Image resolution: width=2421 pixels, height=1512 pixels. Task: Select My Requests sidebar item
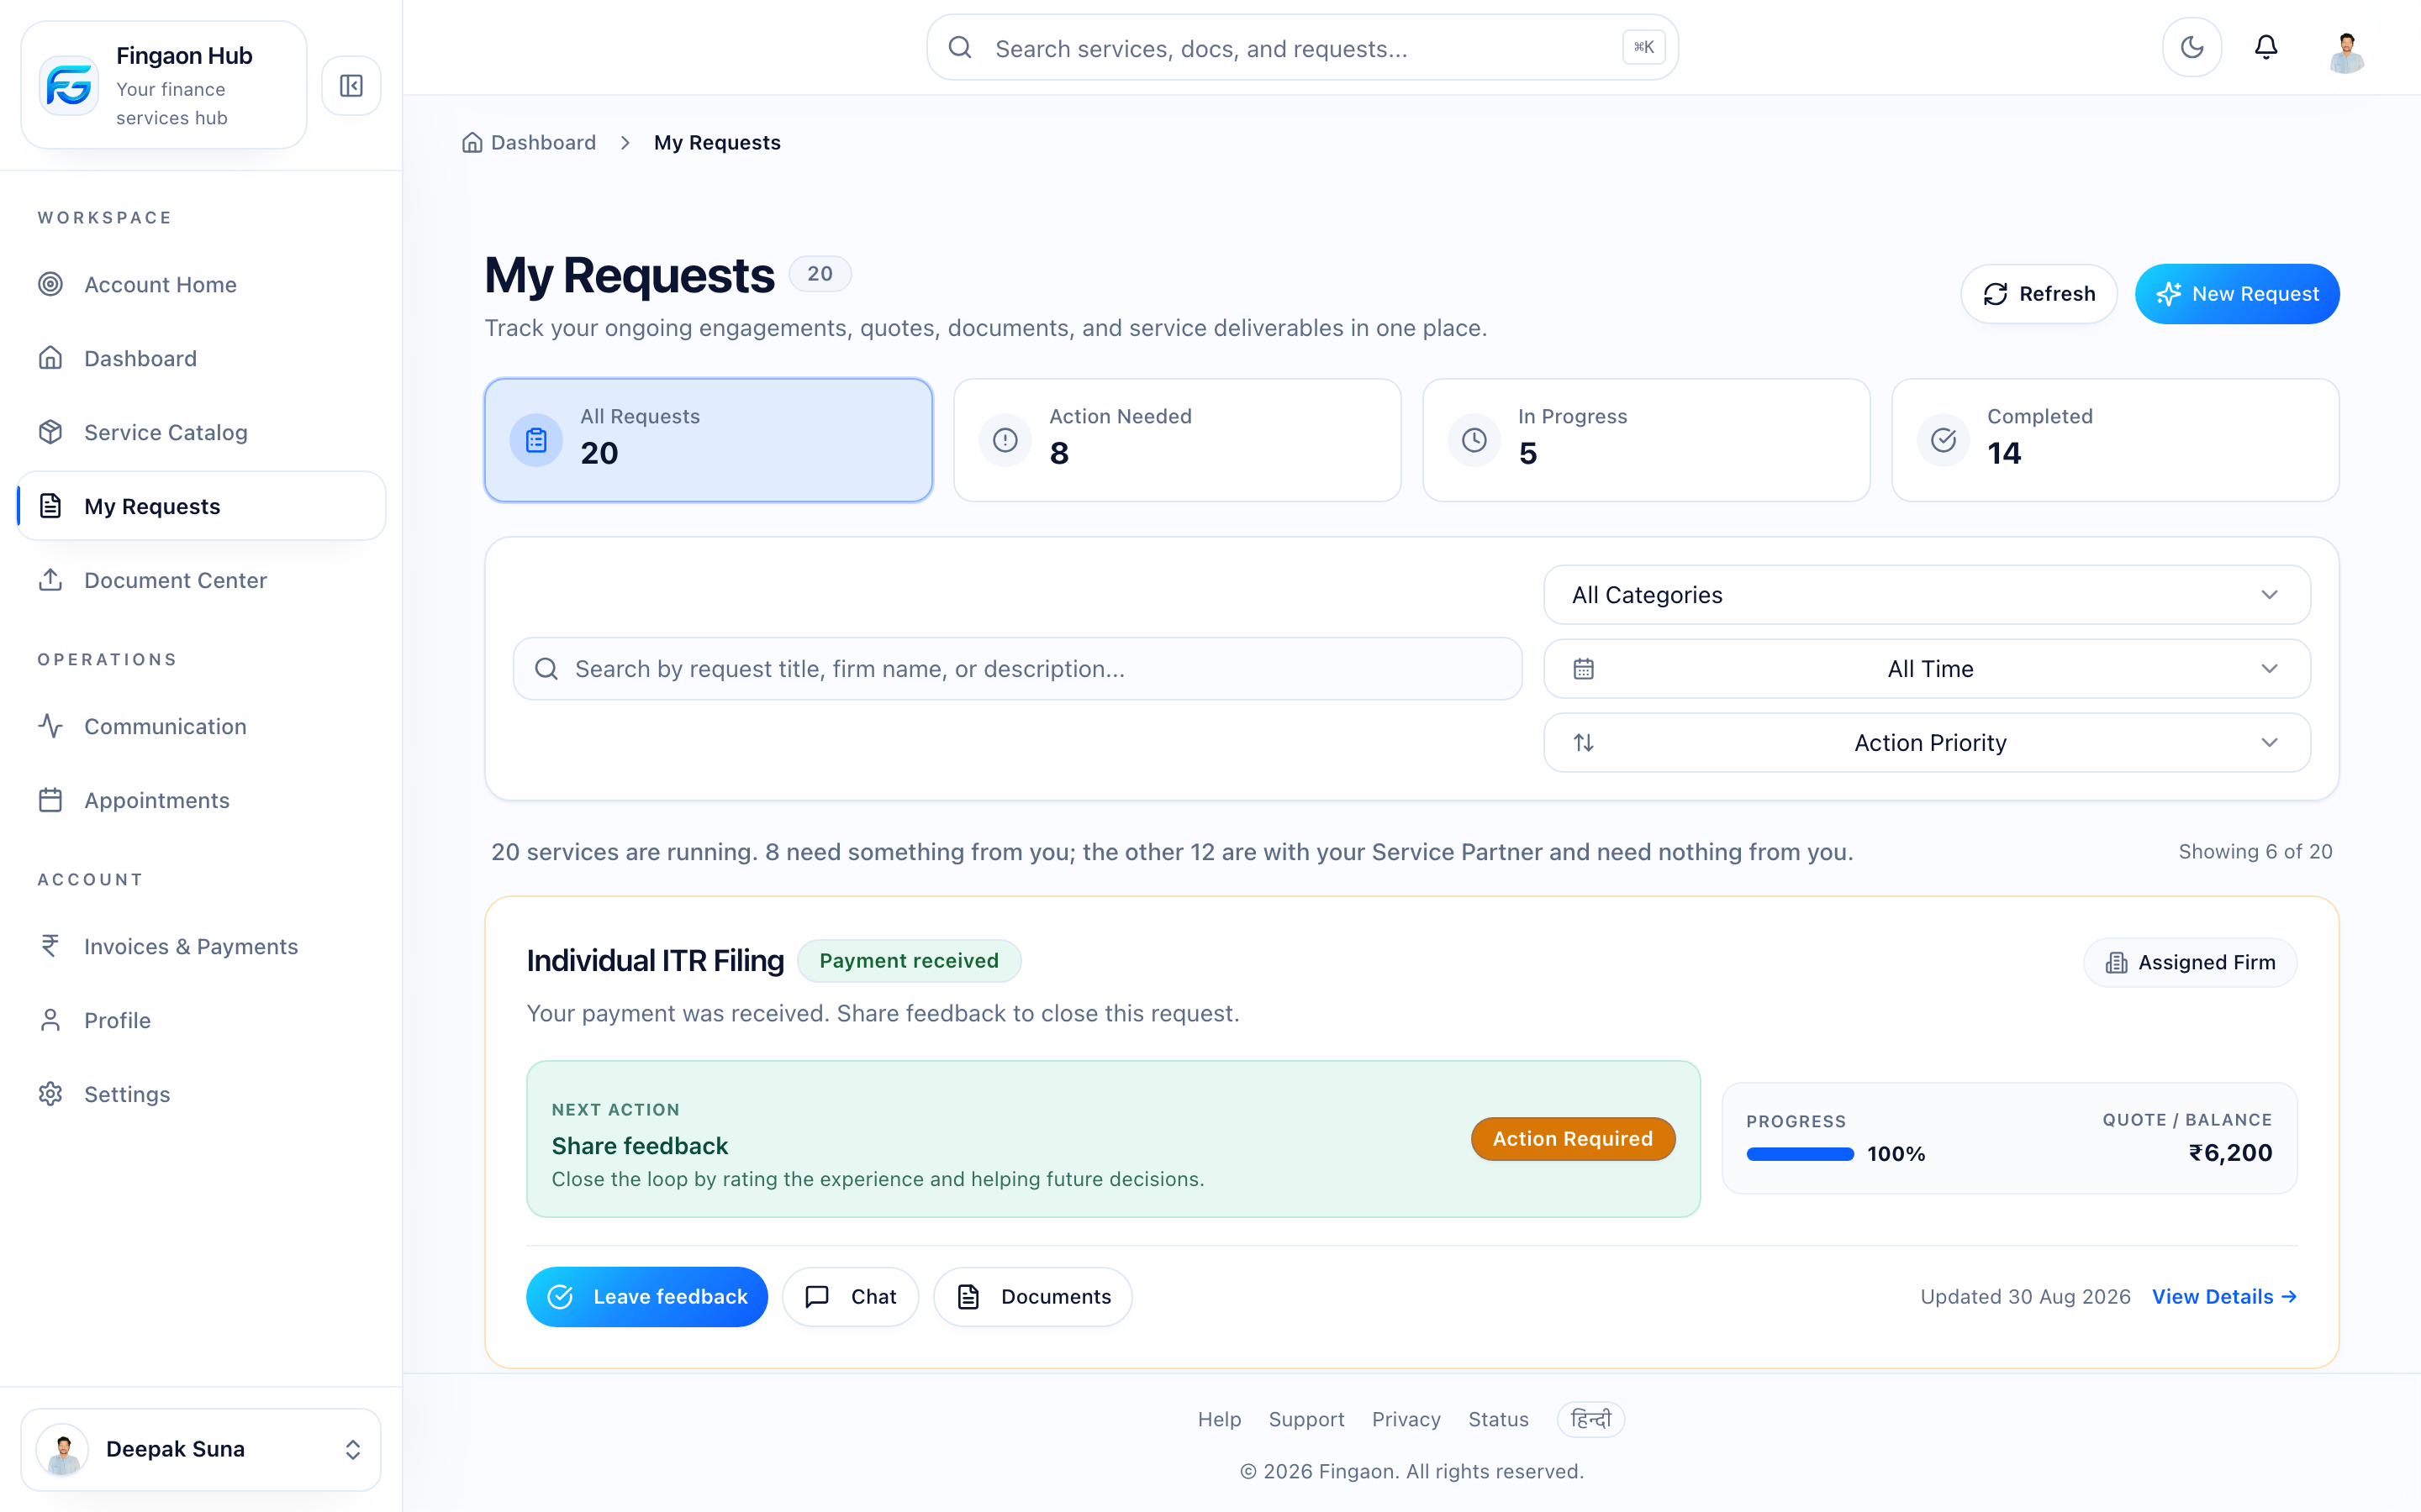point(200,506)
